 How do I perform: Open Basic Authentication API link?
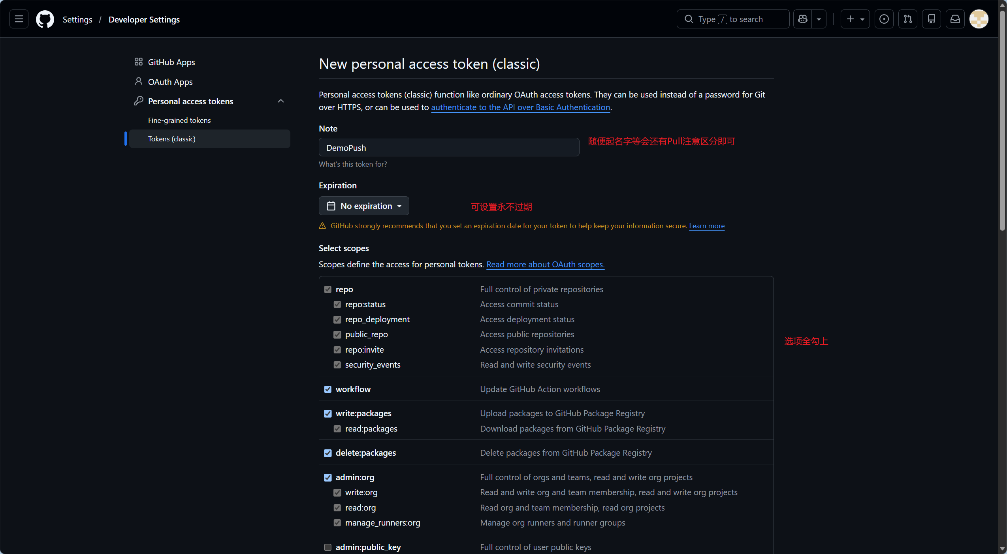[521, 107]
